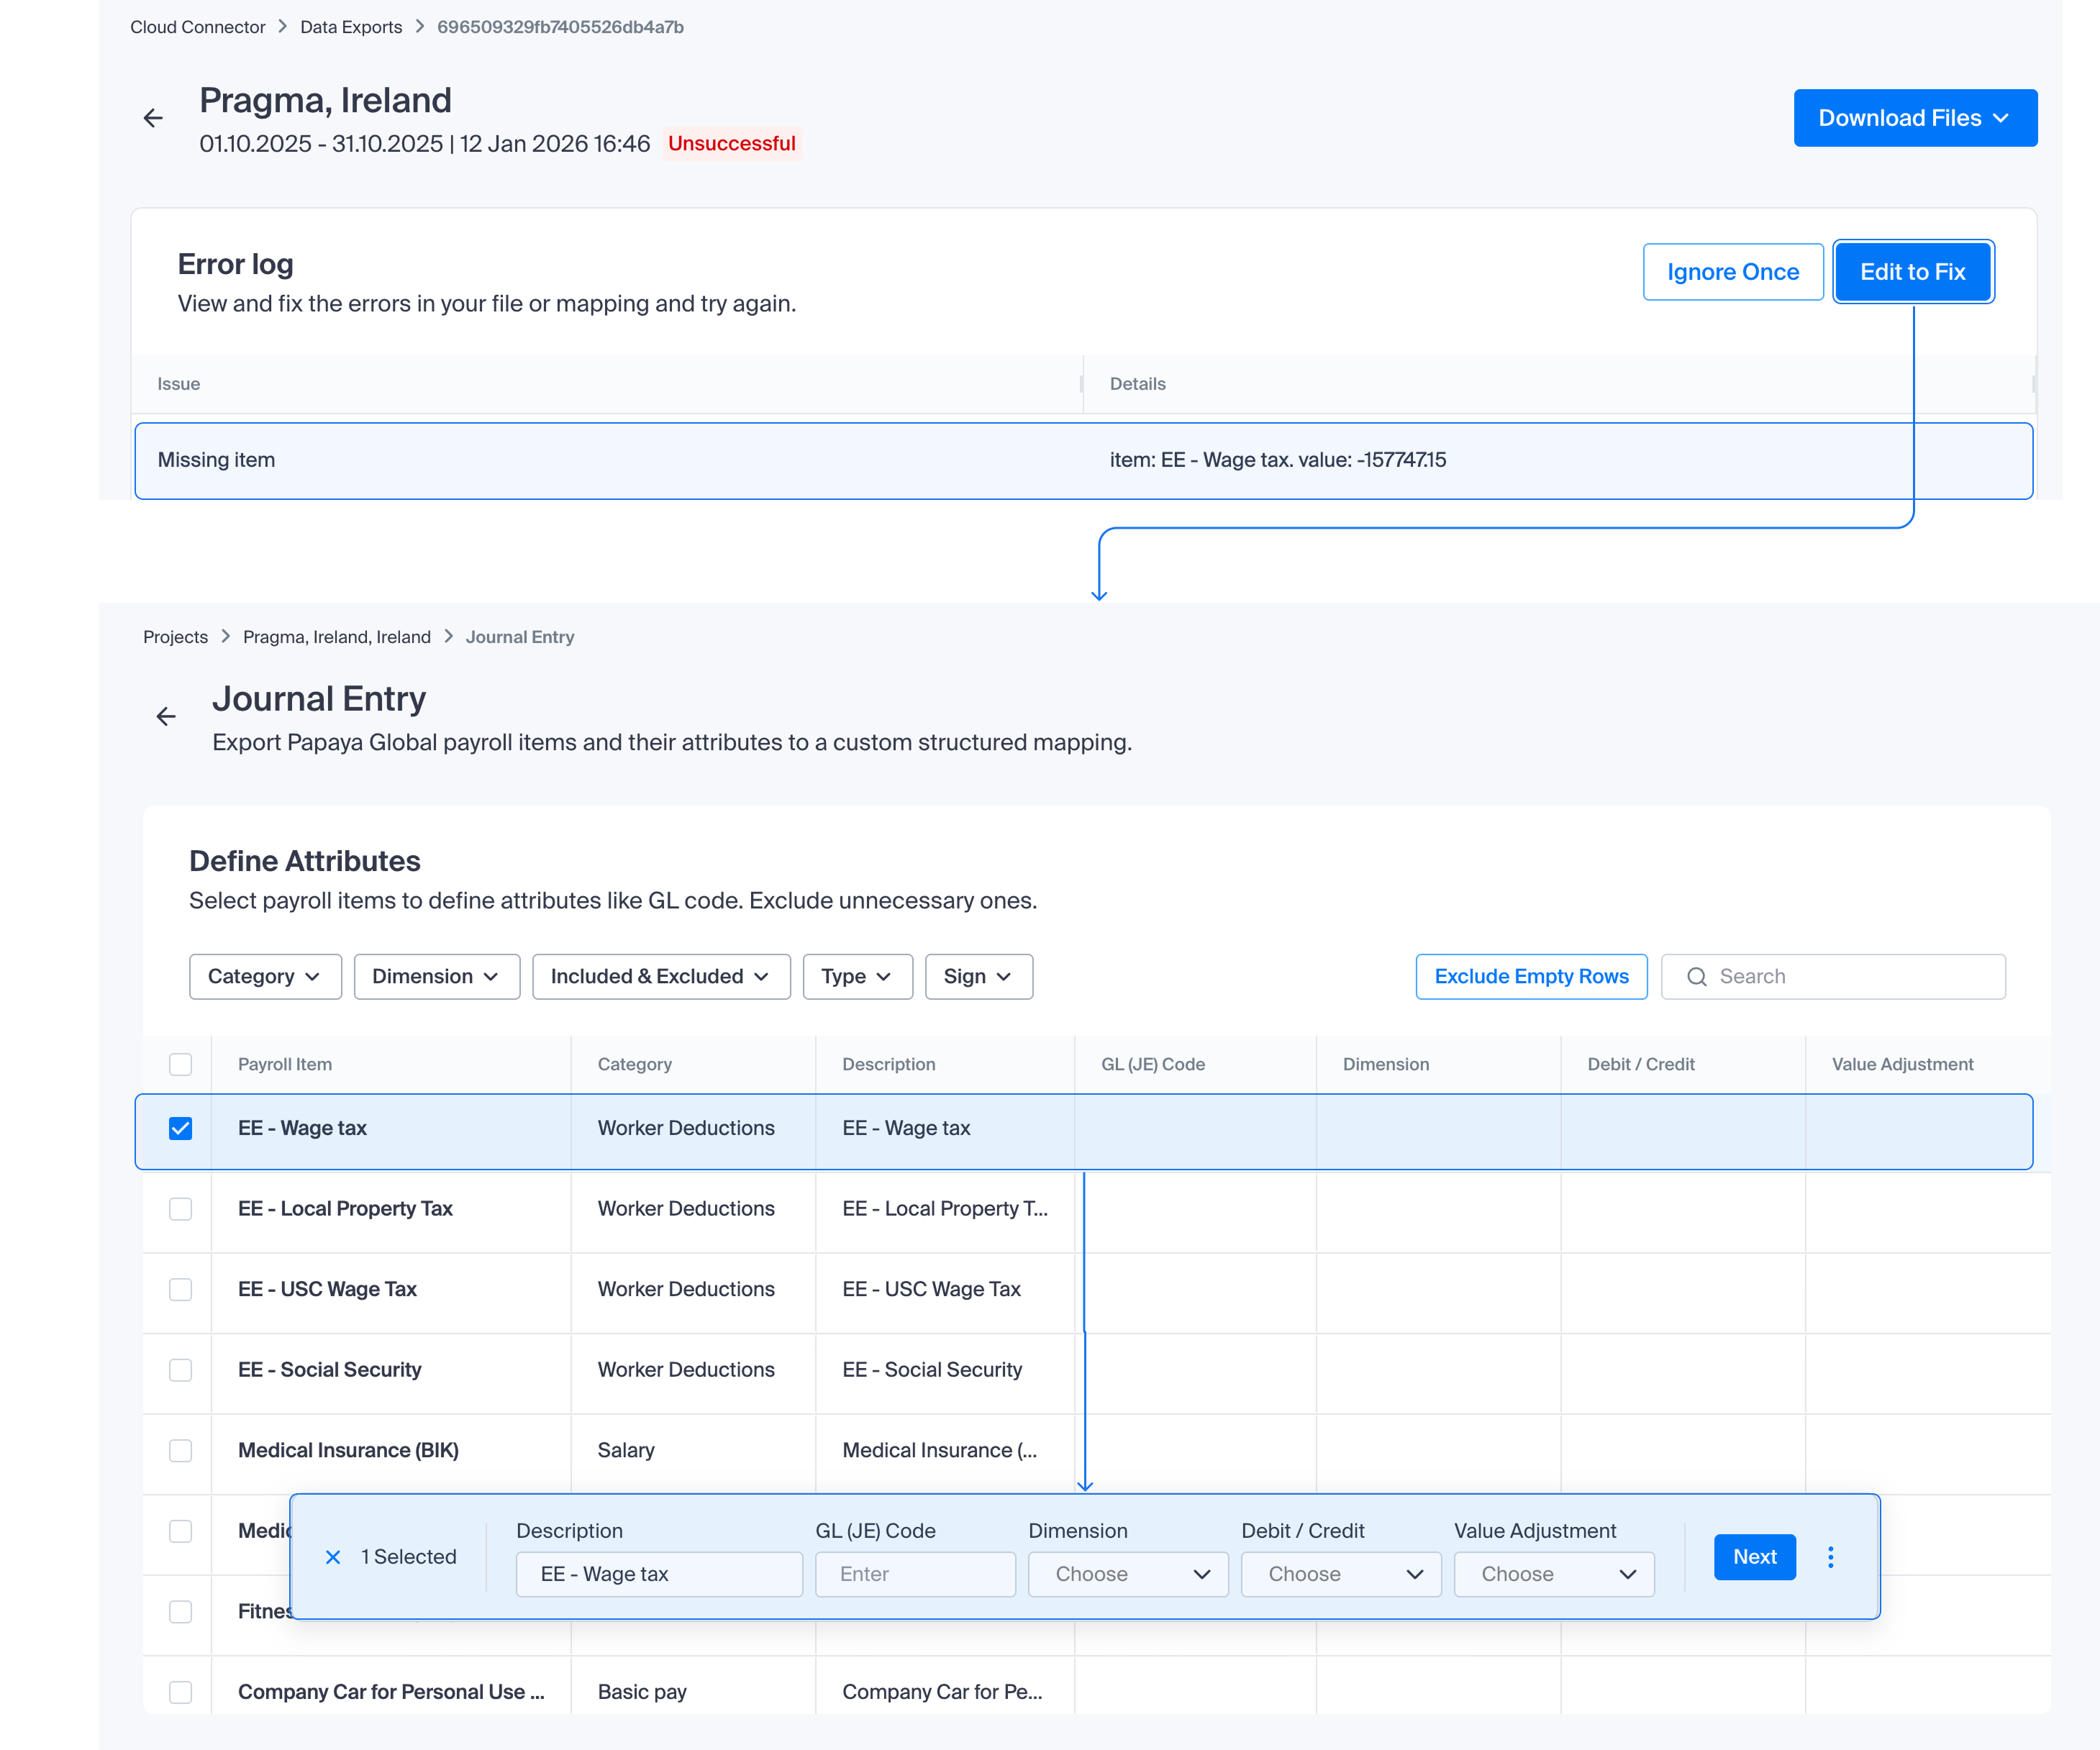
Task: Click Exclude Empty Rows button
Action: [x=1531, y=977]
